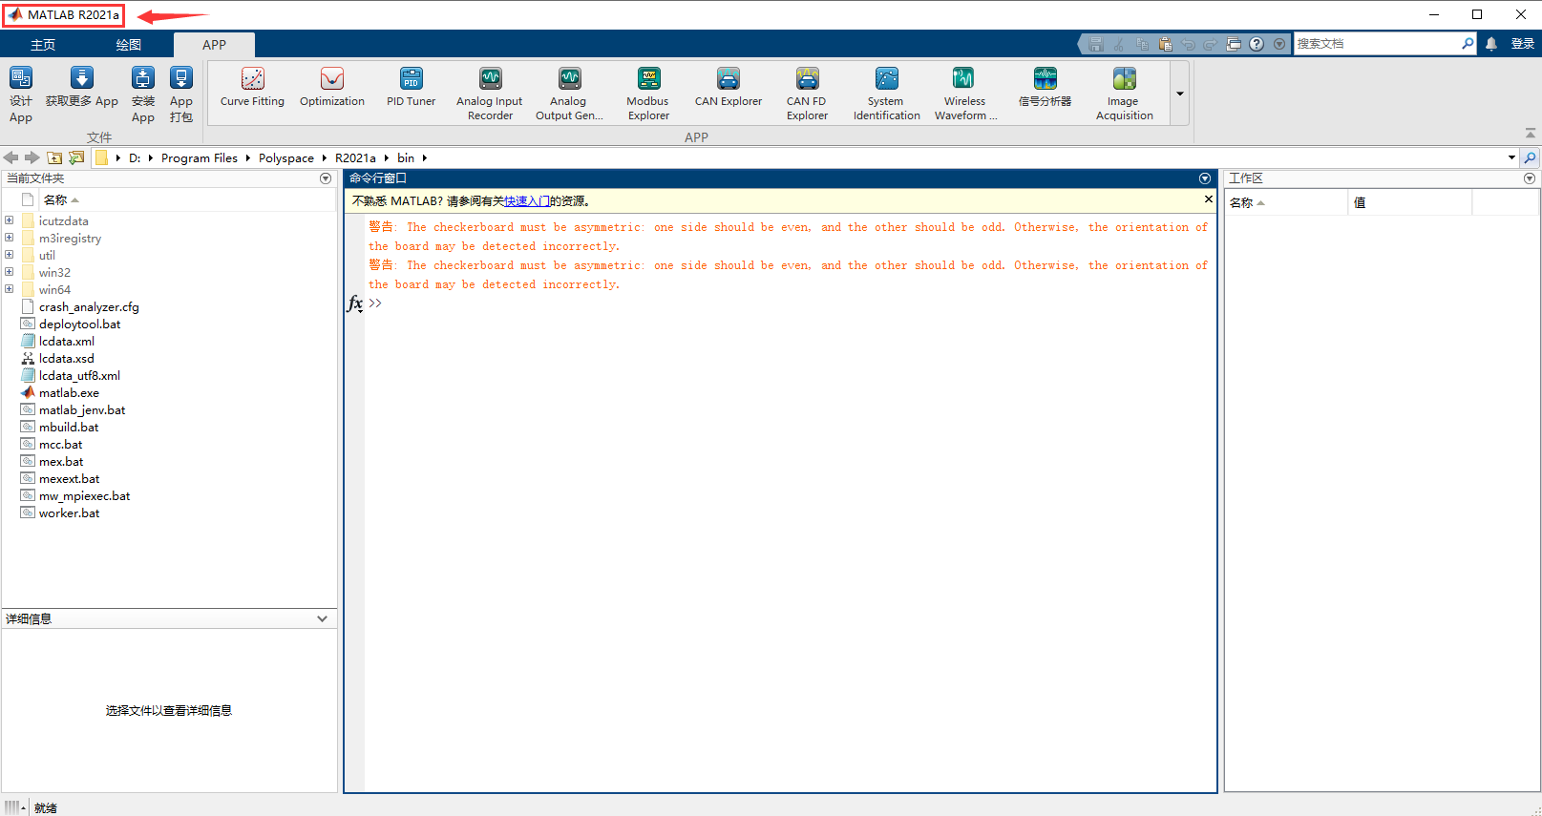Switch to the 主页 tab
This screenshot has width=1542, height=816.
[43, 45]
